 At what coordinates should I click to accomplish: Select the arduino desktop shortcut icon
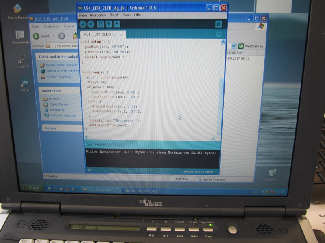25,83
